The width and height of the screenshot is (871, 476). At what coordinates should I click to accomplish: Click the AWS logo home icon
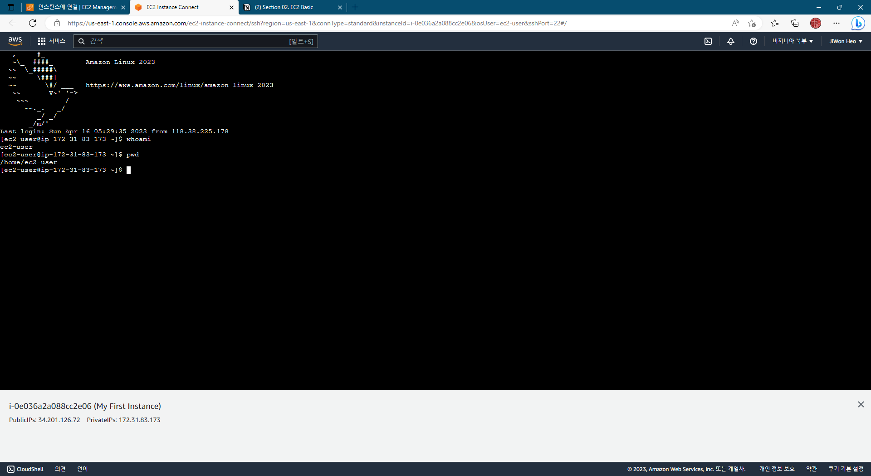[15, 41]
